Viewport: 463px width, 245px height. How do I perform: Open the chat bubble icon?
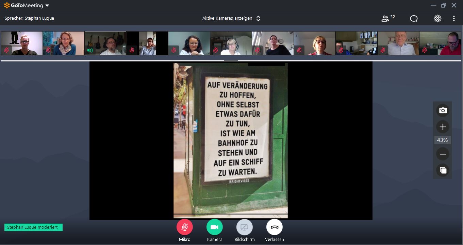414,19
